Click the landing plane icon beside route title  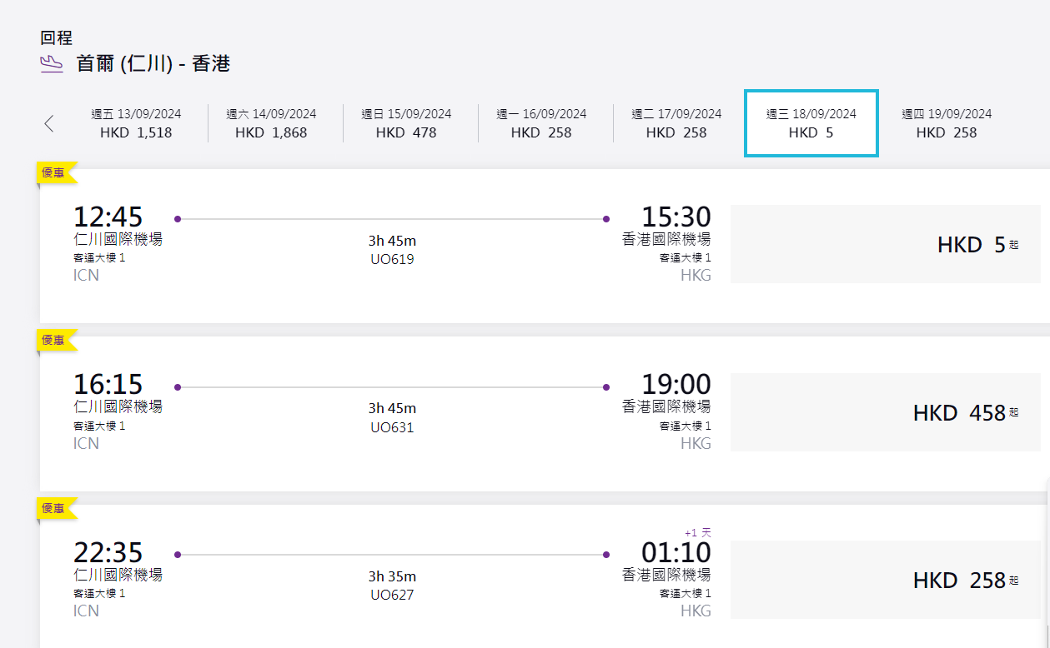click(52, 64)
